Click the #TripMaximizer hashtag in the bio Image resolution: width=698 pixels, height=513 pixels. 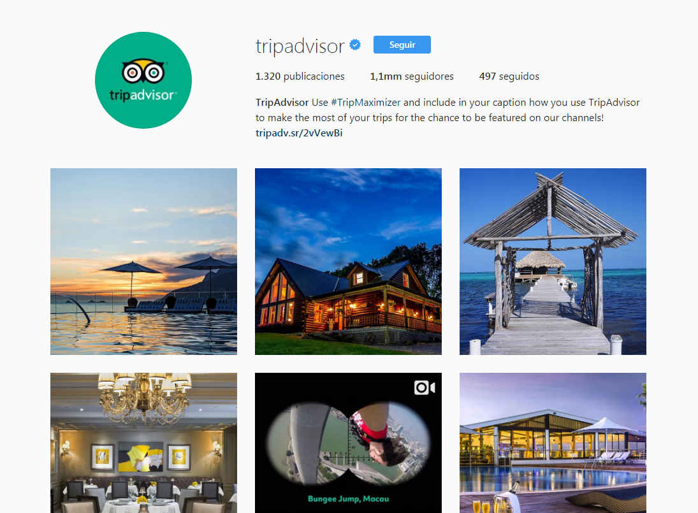click(x=366, y=103)
